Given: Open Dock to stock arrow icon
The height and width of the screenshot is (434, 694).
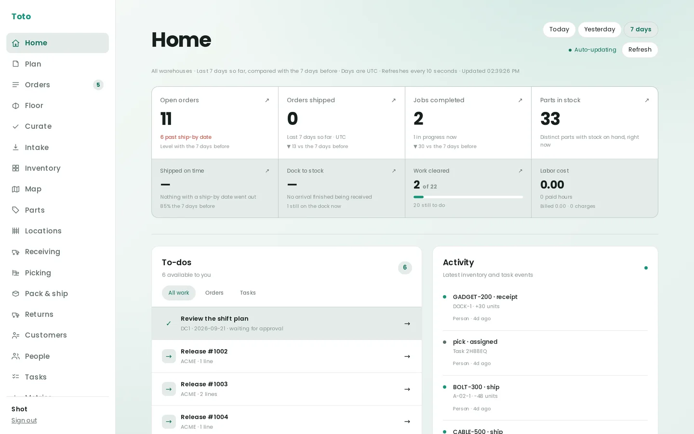Looking at the screenshot, I should 394,171.
